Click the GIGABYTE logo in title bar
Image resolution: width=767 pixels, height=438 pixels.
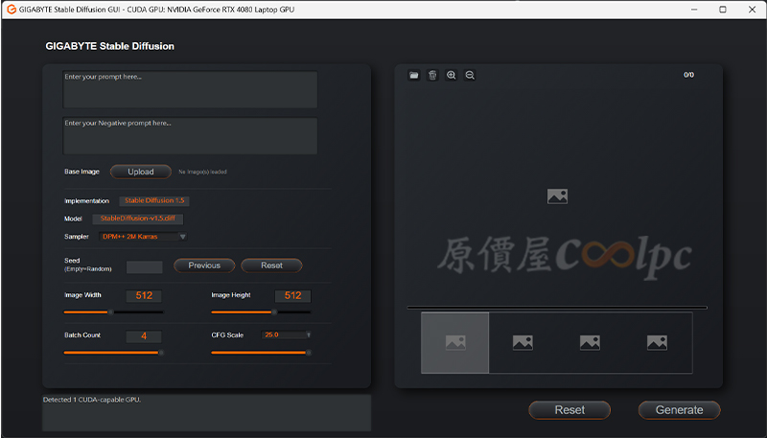[12, 10]
